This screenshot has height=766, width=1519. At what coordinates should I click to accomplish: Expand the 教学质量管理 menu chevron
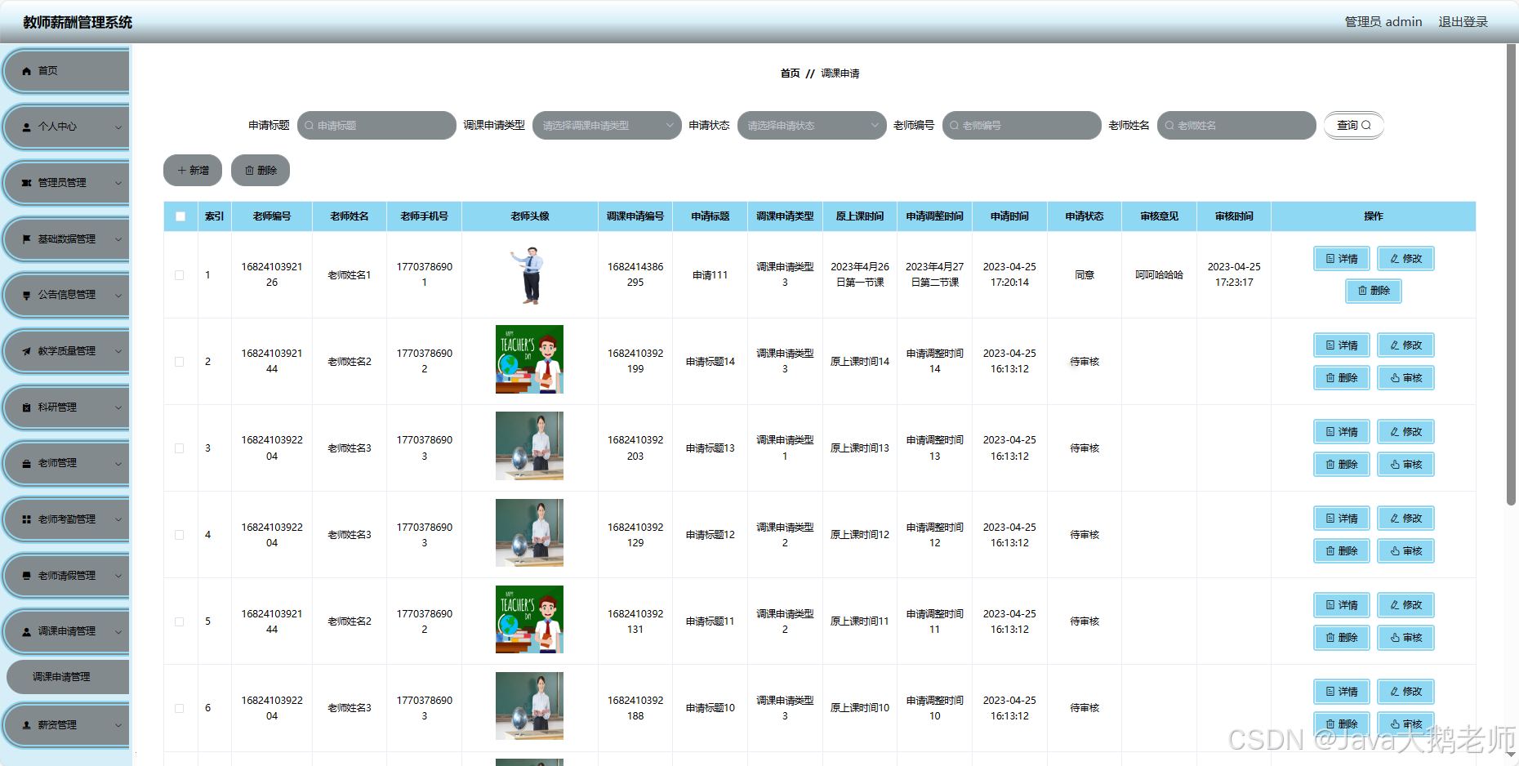118,351
